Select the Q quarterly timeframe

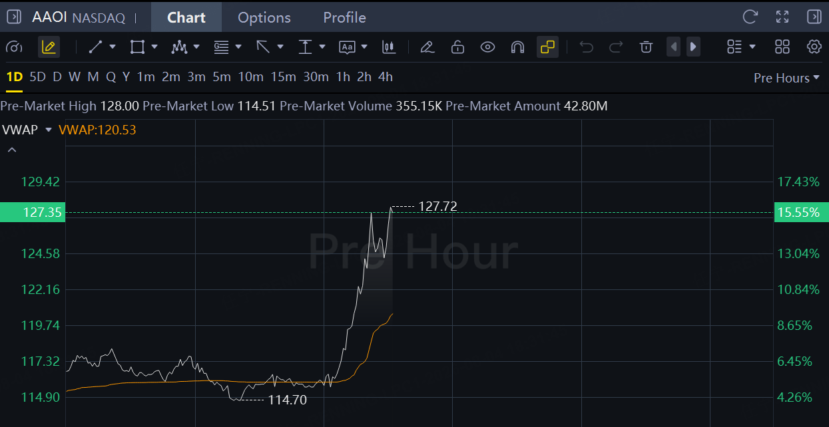[x=111, y=77]
